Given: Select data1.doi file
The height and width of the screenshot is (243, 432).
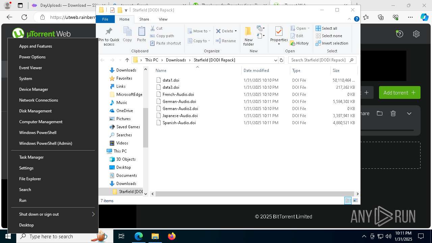Looking at the screenshot, I should click(171, 80).
